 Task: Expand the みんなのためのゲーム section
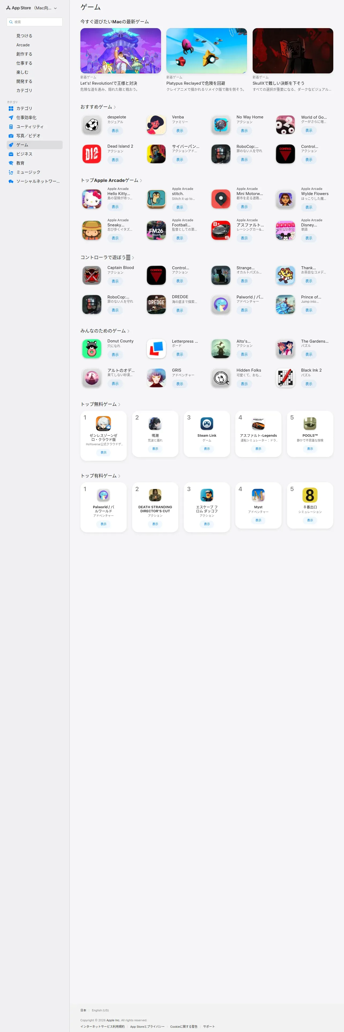tap(128, 331)
